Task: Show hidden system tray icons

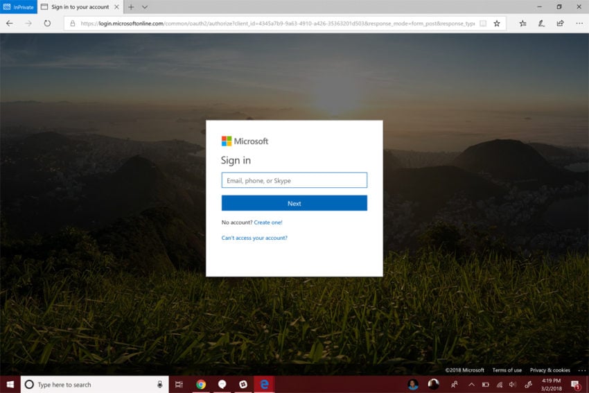Action: [471, 385]
